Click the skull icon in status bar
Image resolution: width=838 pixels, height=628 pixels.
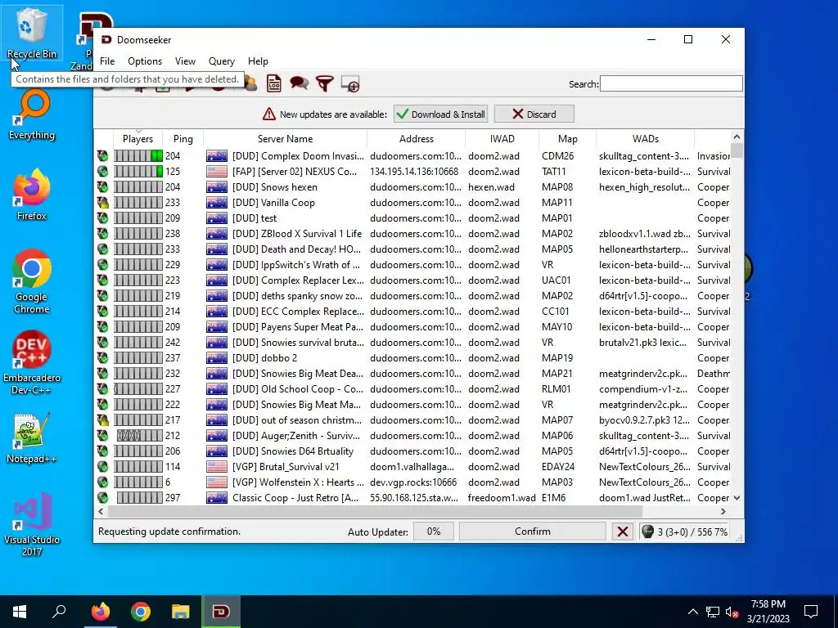[x=647, y=532]
